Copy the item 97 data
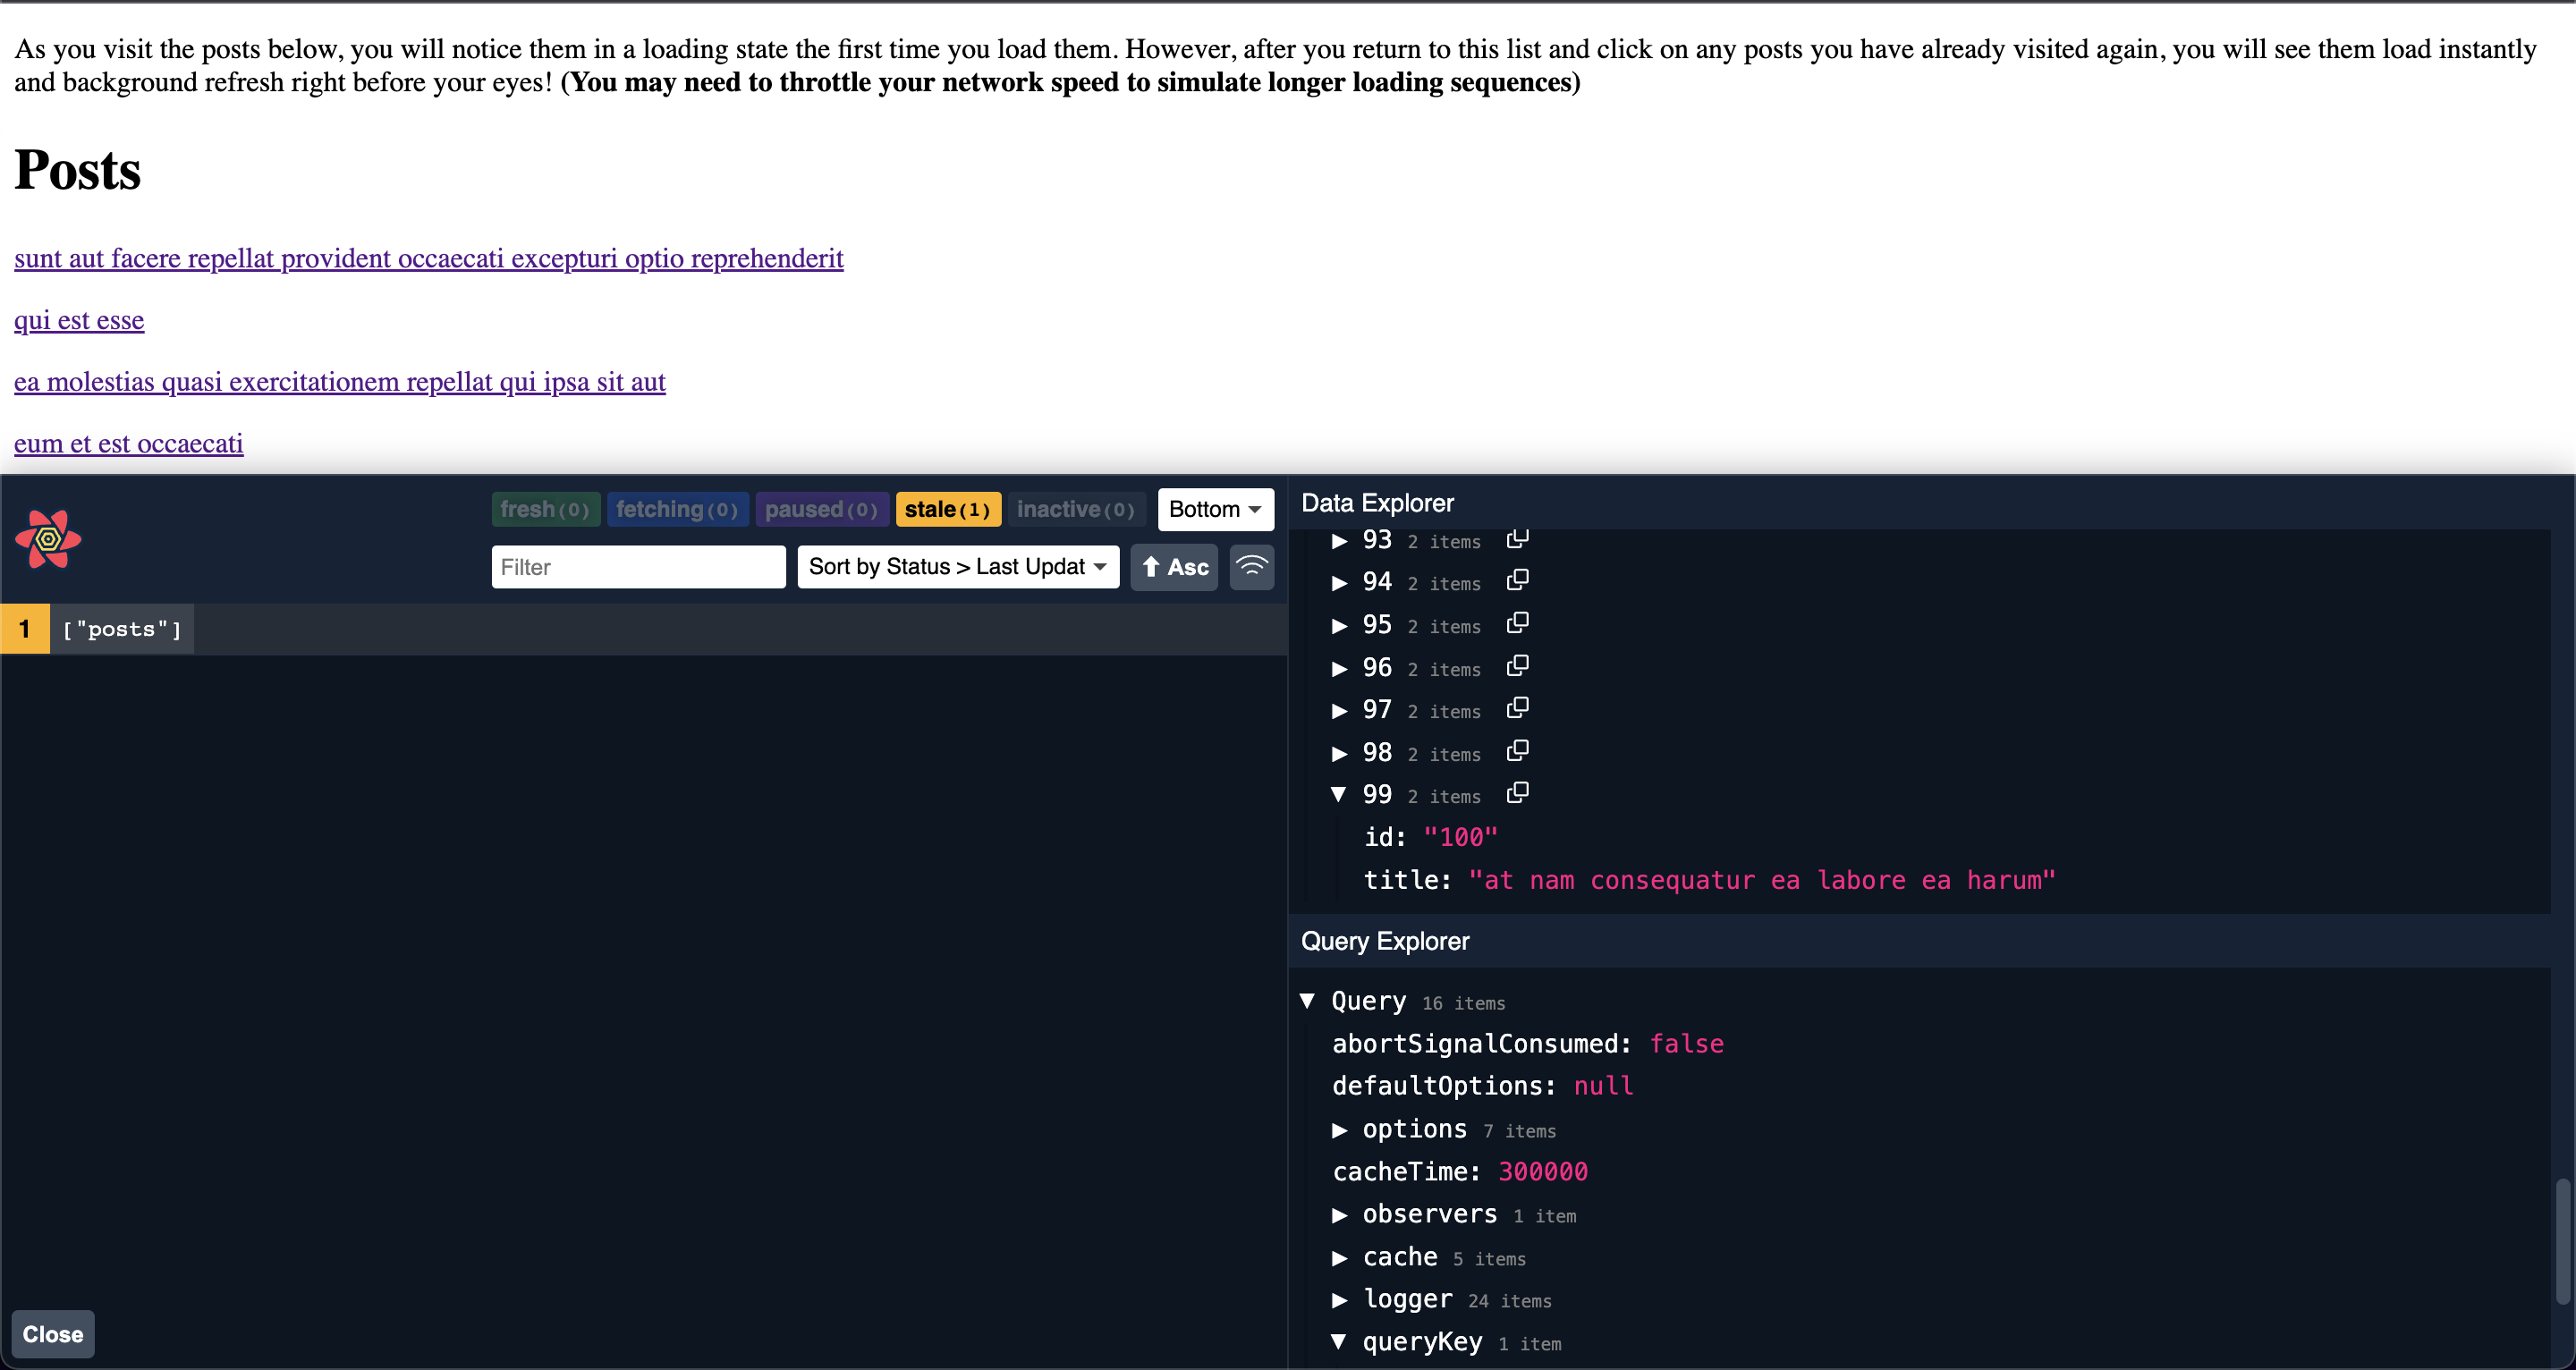The height and width of the screenshot is (1370, 2576). pos(1517,708)
